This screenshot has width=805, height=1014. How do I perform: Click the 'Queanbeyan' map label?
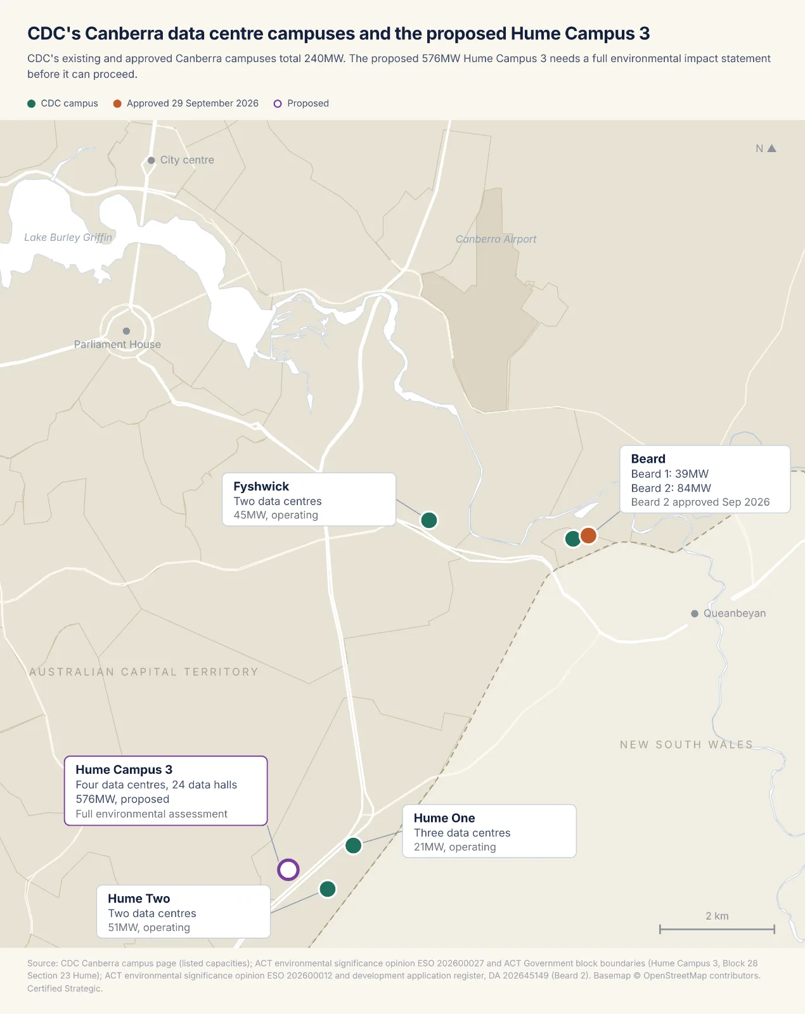click(x=735, y=613)
